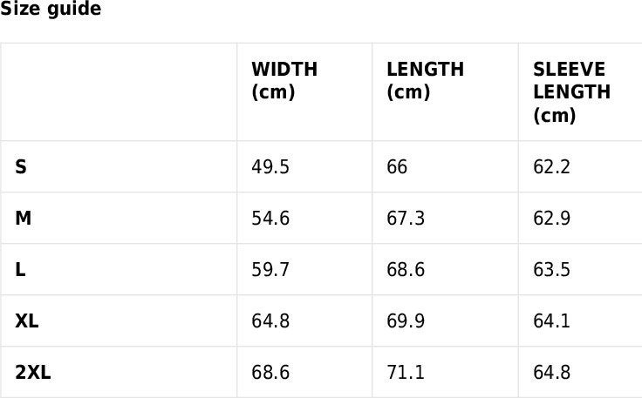Click the S size row label
Image resolution: width=642 pixels, height=398 pixels.
21,166
